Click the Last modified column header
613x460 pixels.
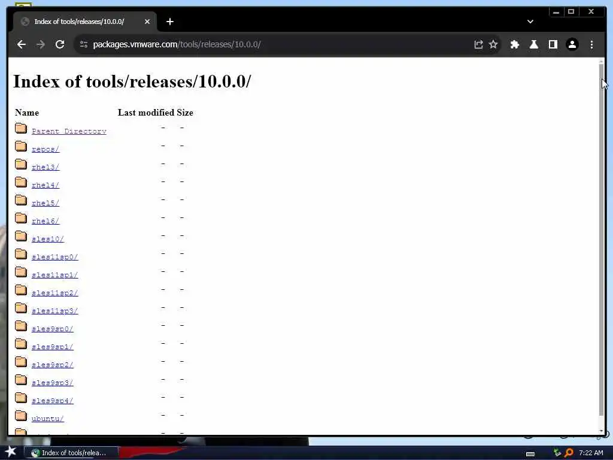[146, 113]
